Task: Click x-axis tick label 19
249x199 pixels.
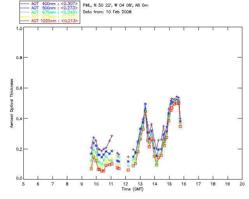Action: 228,184
